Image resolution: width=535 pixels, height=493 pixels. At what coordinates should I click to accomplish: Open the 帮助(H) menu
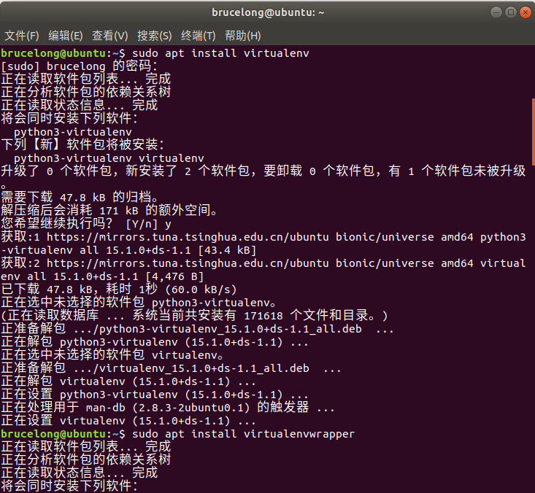[x=242, y=36]
